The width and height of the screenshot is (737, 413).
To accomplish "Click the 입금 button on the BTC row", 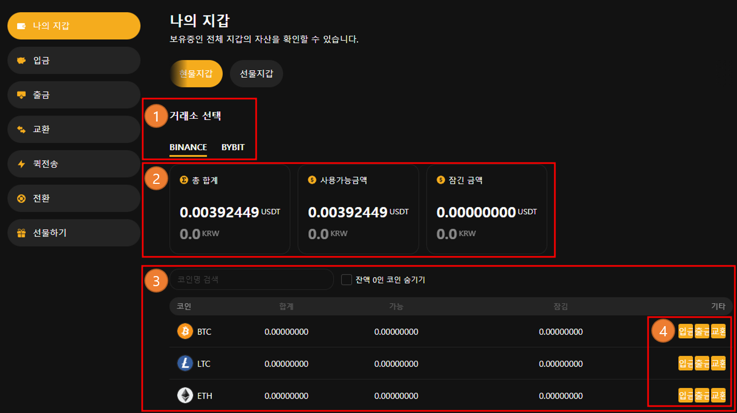I will (x=686, y=331).
